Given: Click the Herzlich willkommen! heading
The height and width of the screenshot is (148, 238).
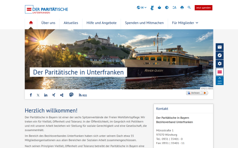Looking at the screenshot, I should pyautogui.click(x=51, y=111).
